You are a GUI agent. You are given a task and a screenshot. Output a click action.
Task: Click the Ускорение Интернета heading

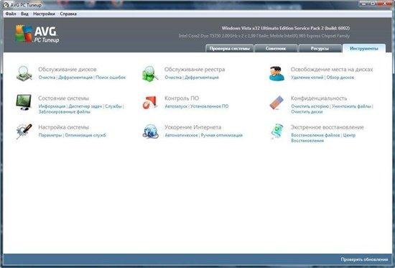[x=193, y=127]
